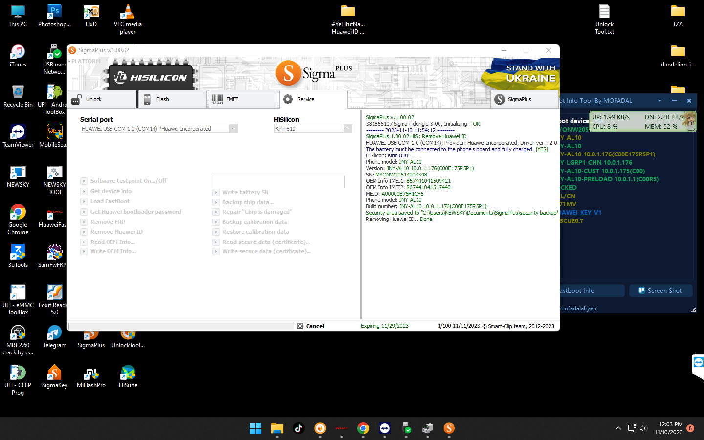Click the Stand With Ukraine banner
This screenshot has height=440, width=704.
[x=521, y=74]
